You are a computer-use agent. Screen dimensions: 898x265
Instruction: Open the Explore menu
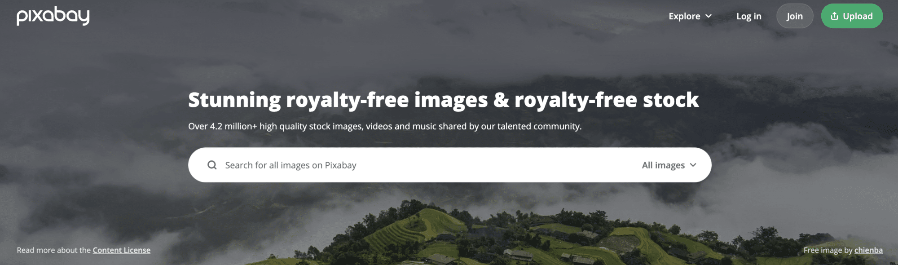pyautogui.click(x=690, y=16)
